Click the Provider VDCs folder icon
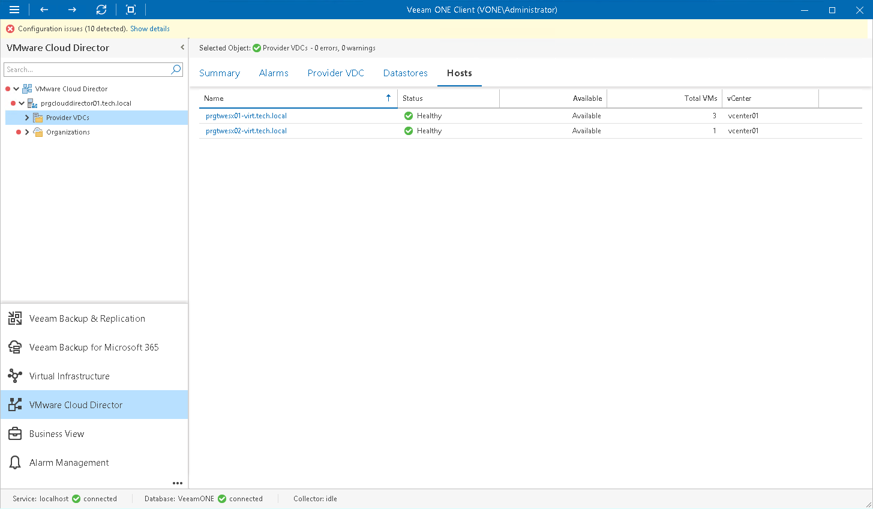873x509 pixels. click(x=38, y=118)
